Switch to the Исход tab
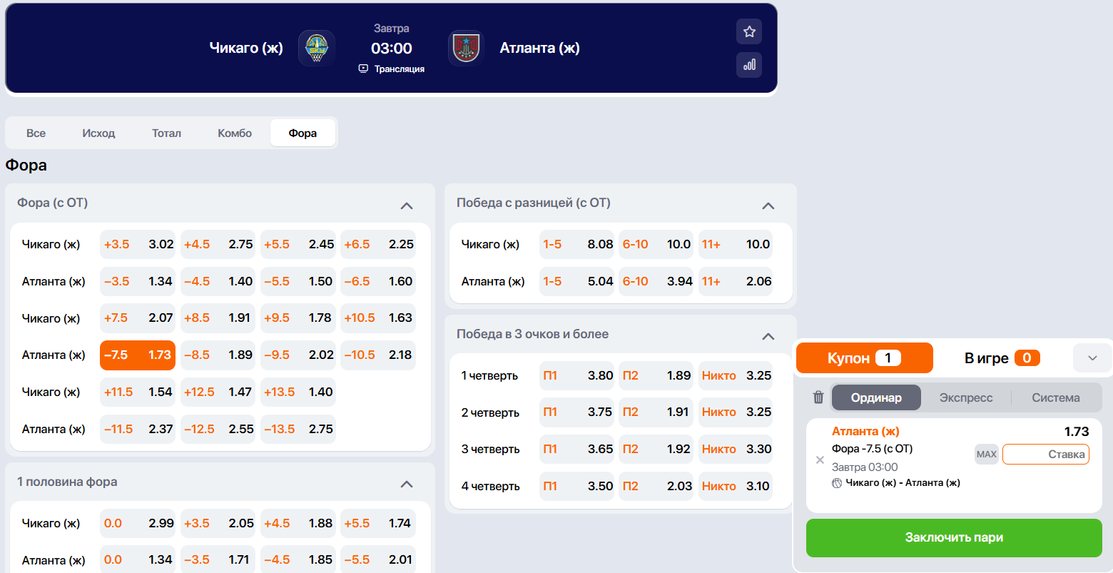Screen dimensions: 1113x573 [98, 133]
